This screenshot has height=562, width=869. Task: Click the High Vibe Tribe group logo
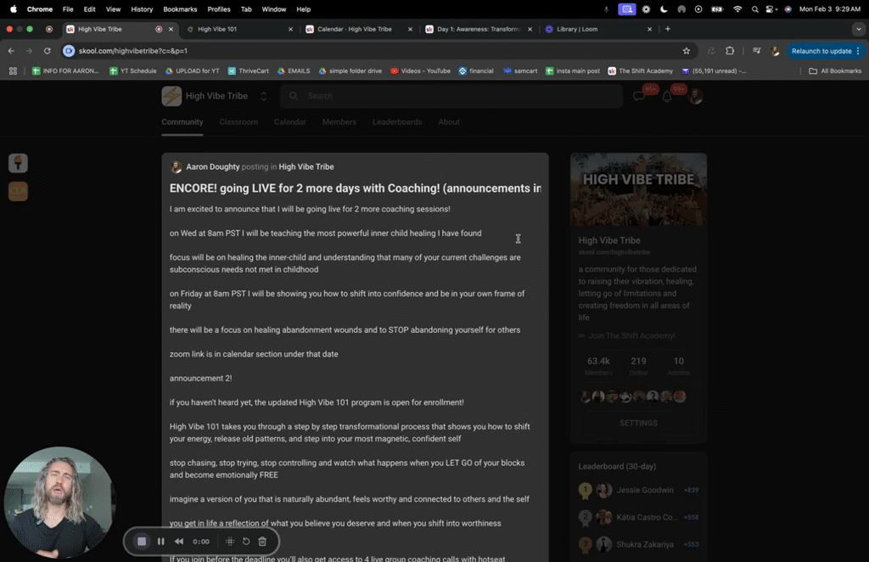click(171, 97)
